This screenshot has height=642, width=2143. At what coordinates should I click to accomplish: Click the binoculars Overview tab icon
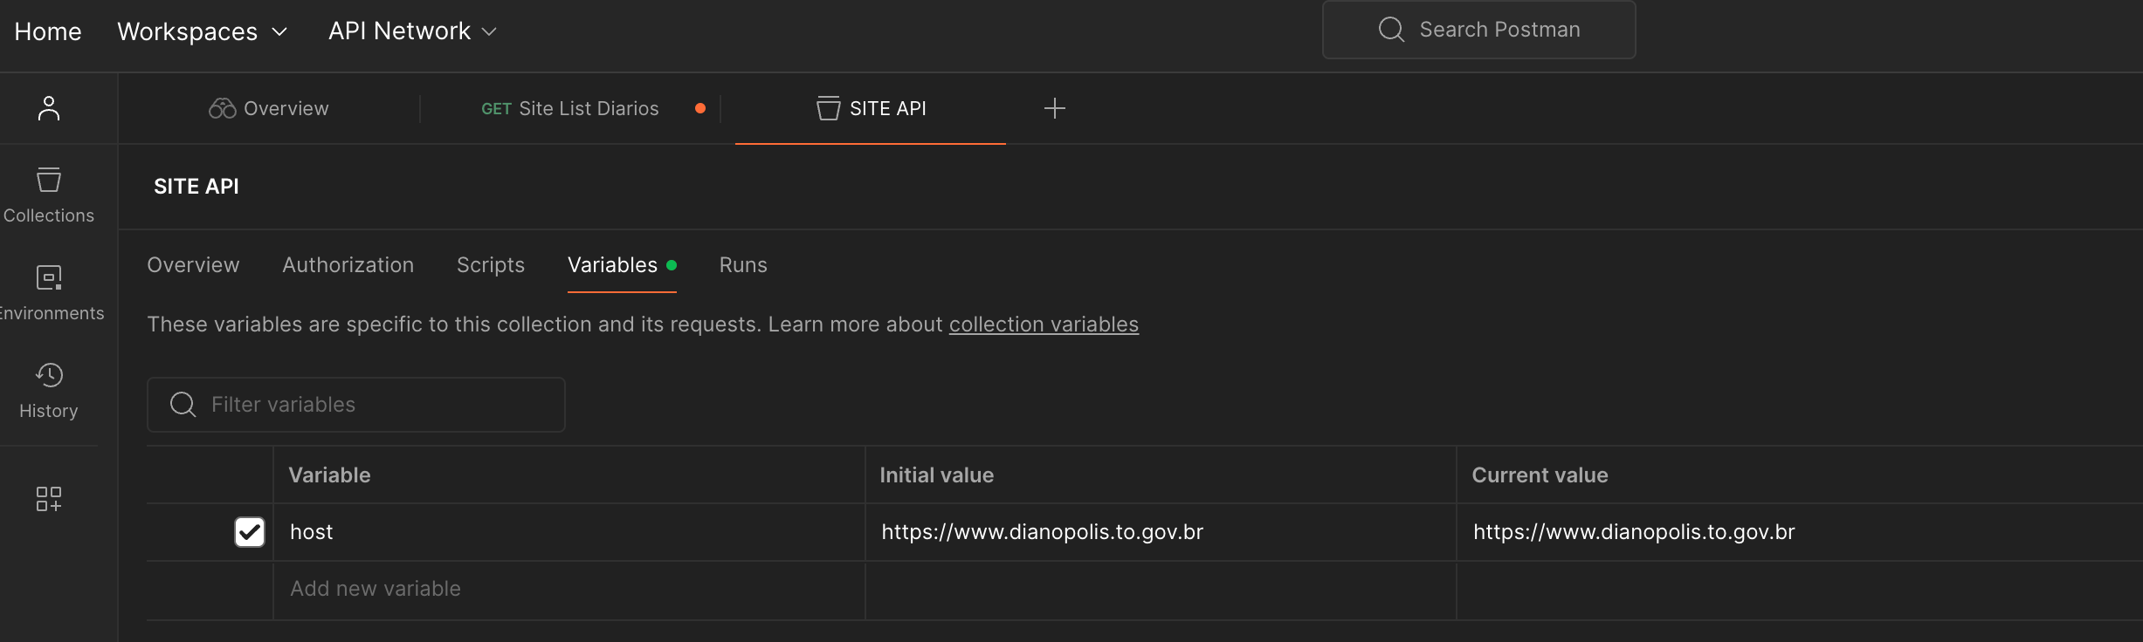[x=222, y=108]
